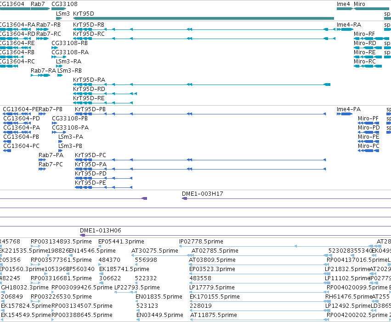This screenshot has height=322, width=391.
Task: Click protein CG13604-PB label
Action: pos(21,137)
